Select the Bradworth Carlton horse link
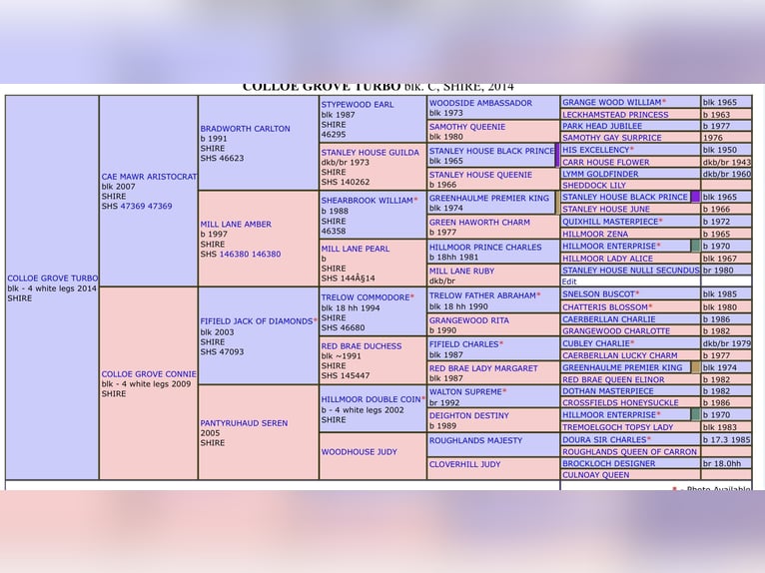 tap(245, 129)
